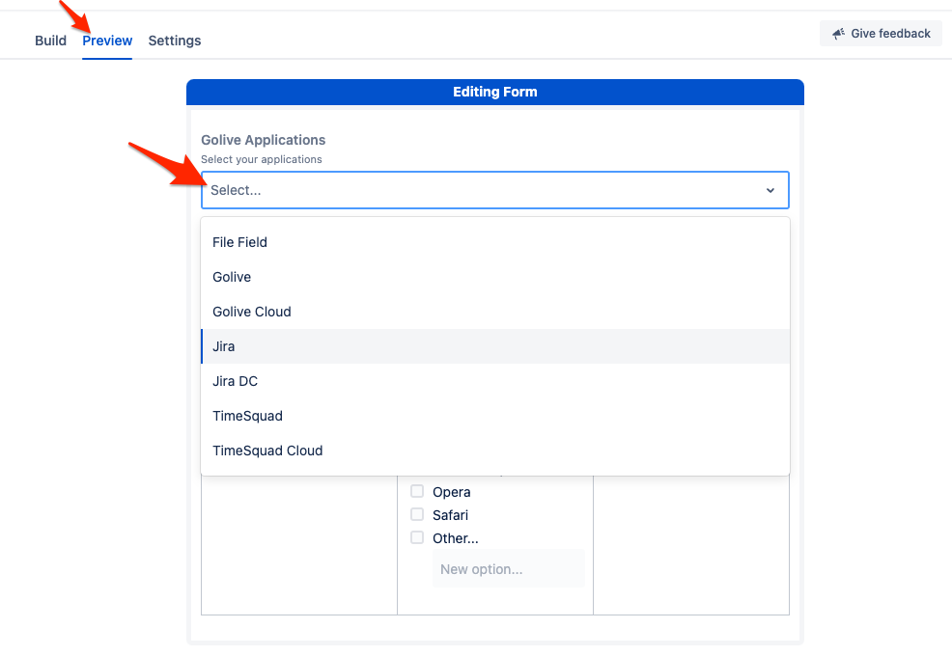Choose TimeSquad Cloud from the list

pos(267,451)
